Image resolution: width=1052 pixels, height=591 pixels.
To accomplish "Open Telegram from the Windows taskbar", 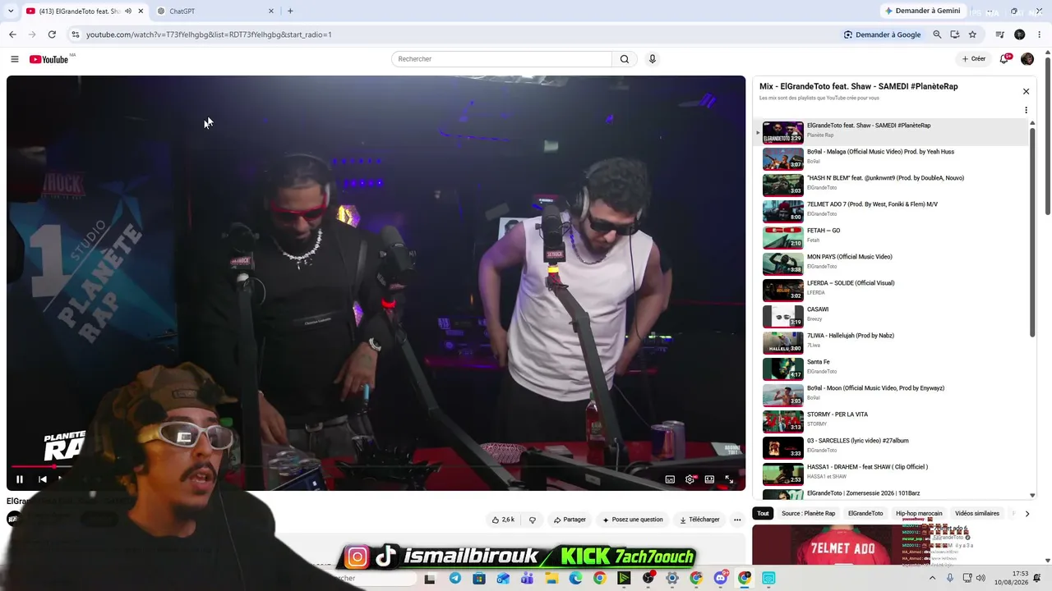I will tap(455, 579).
